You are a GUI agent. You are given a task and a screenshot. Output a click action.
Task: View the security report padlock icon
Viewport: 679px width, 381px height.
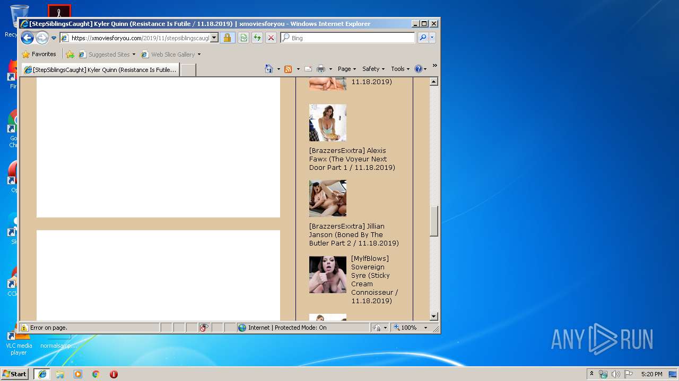227,38
